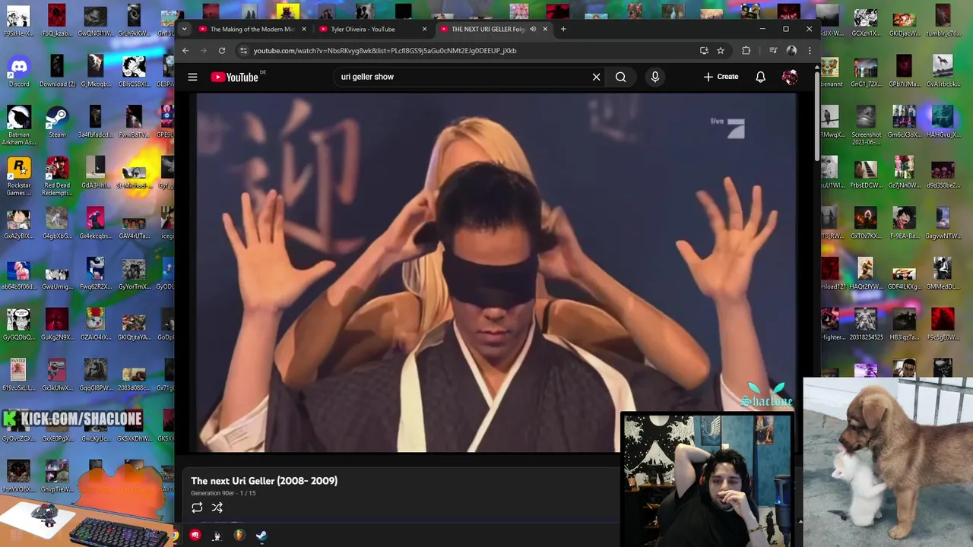
Task: Click the page's vertical scrollbar
Action: (817, 118)
